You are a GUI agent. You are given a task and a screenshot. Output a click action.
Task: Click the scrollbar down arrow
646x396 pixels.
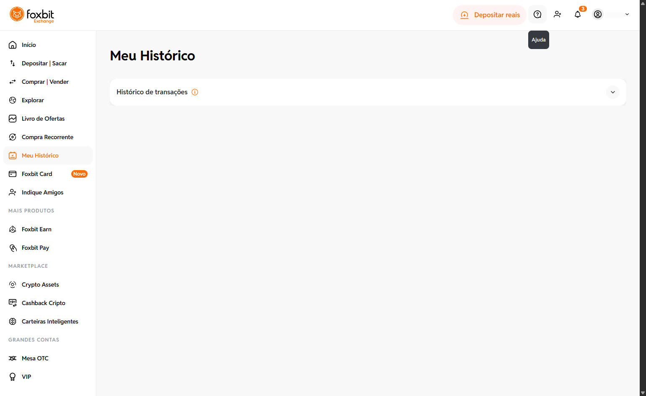[x=643, y=393]
